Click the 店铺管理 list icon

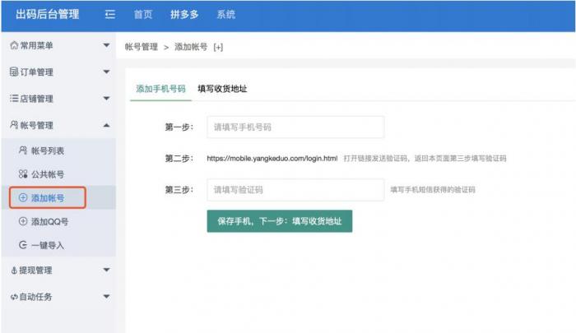pyautogui.click(x=13, y=99)
